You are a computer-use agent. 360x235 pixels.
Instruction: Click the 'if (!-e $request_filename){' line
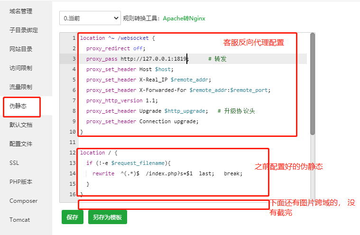coord(129,163)
